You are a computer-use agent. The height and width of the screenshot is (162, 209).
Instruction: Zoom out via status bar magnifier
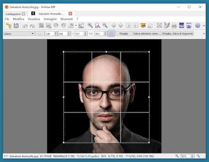coord(198,156)
